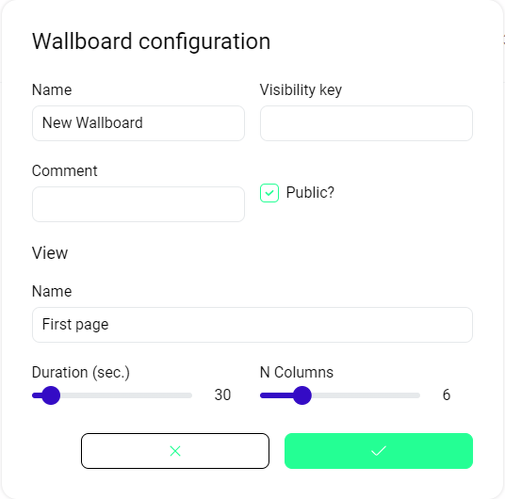Click the "Visibility key" field label
Screen dimensions: 505x499
(x=300, y=90)
